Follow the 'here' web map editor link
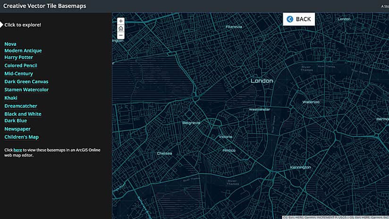This screenshot has width=389, height=219. (18, 150)
